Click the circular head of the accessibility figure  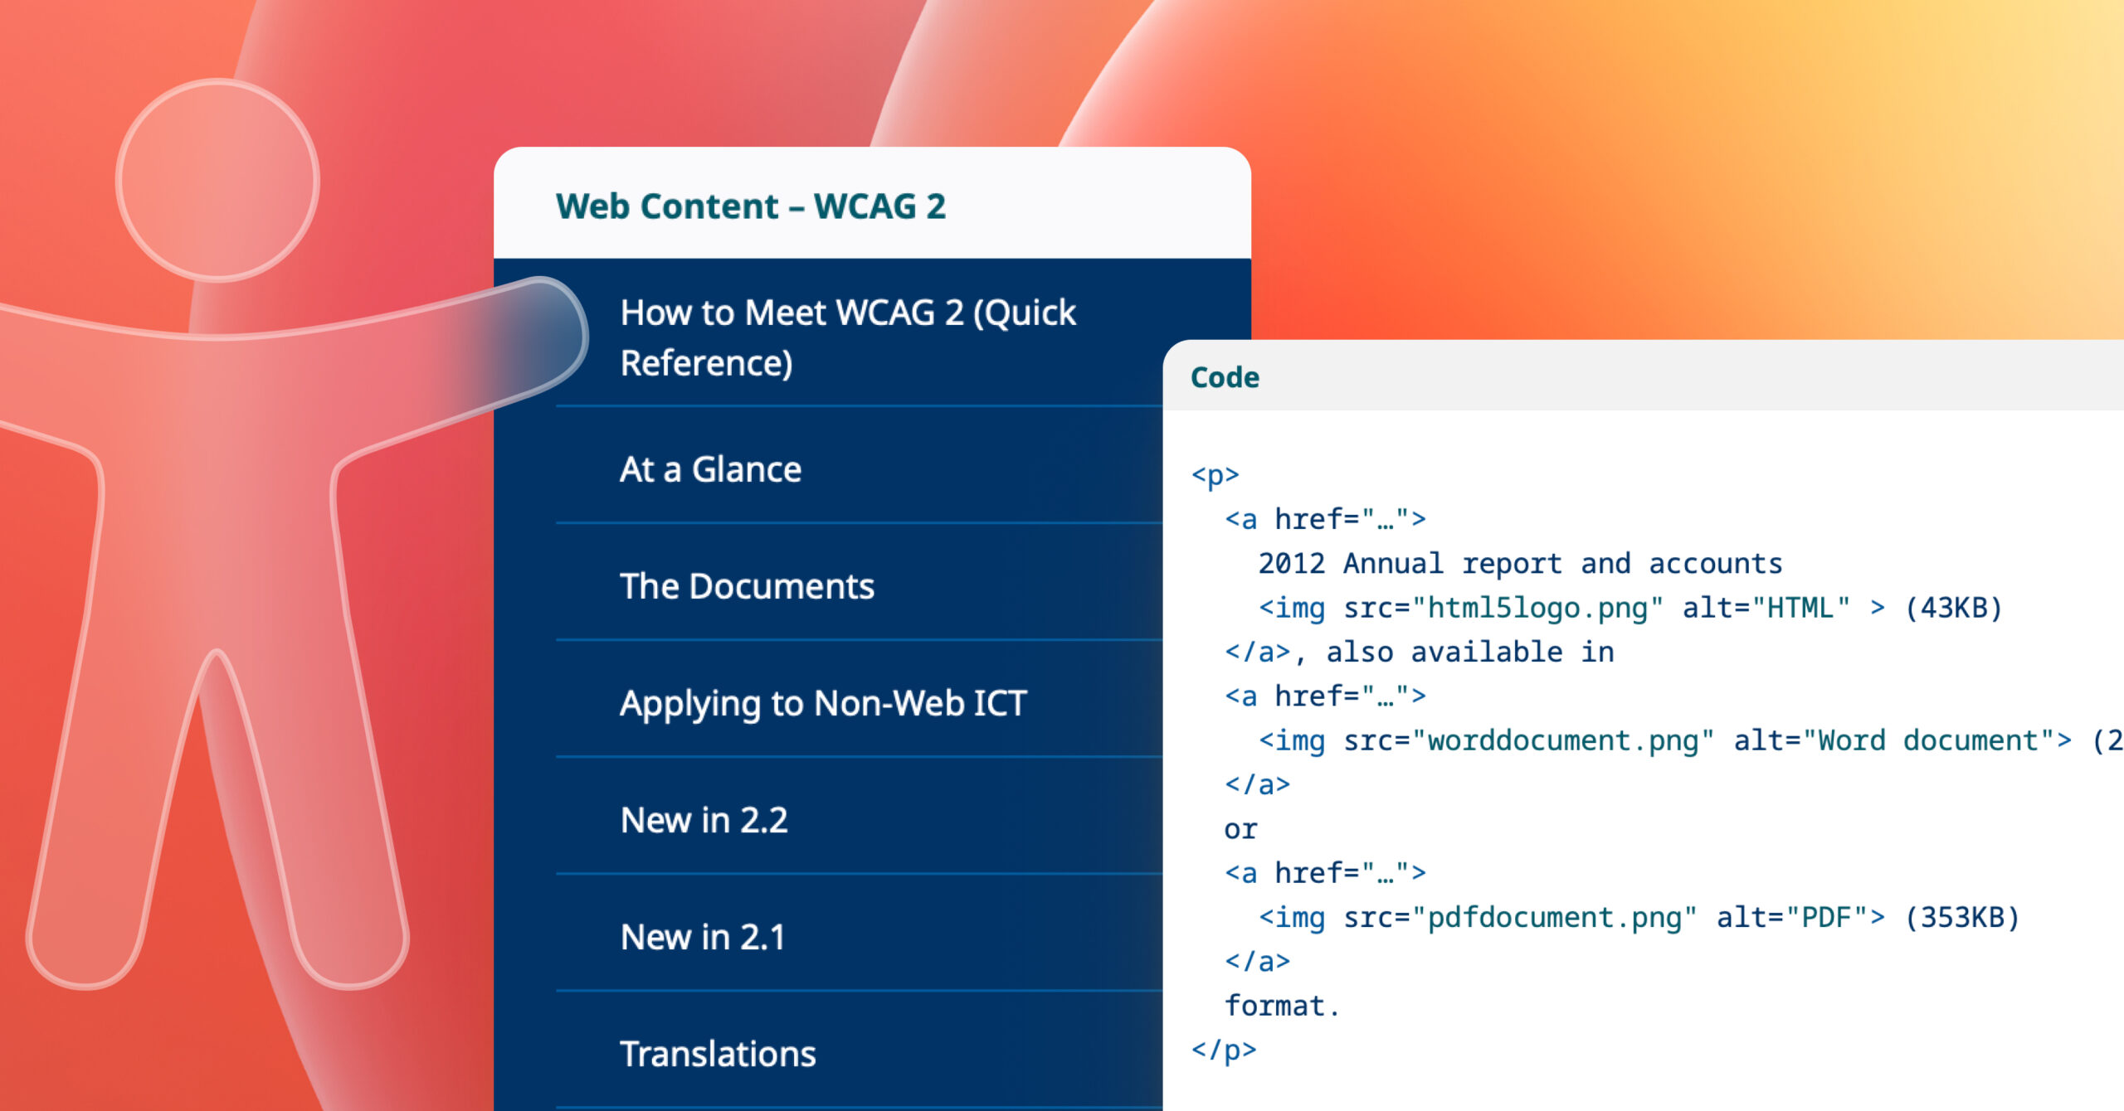pyautogui.click(x=217, y=180)
